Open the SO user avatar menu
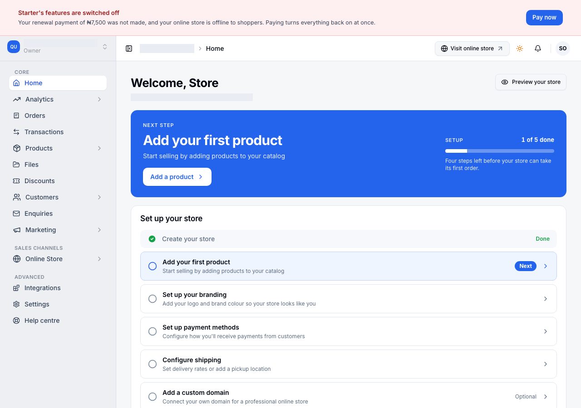This screenshot has width=581, height=408. [x=563, y=49]
